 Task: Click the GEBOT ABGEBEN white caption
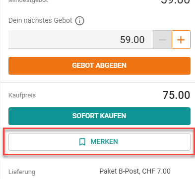(x=99, y=65)
